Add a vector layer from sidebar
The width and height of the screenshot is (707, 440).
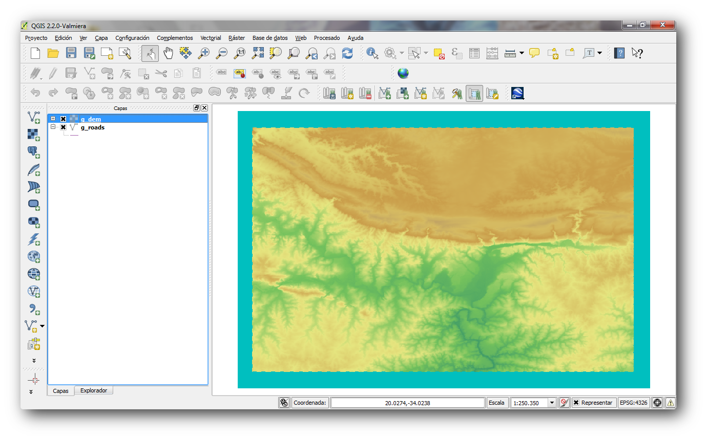34,118
